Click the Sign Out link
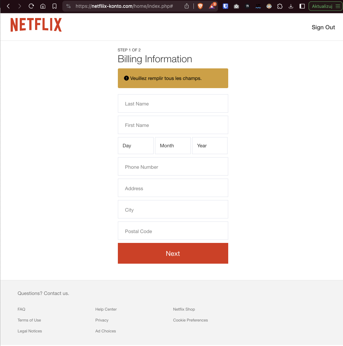This screenshot has width=343, height=346. coord(323,27)
